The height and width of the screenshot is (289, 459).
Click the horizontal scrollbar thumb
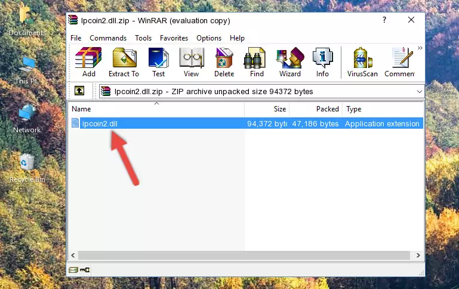tap(244, 256)
